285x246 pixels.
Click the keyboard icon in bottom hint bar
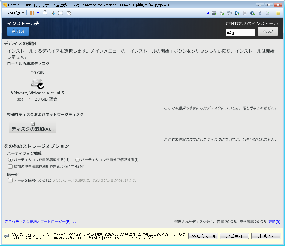tap(7, 236)
